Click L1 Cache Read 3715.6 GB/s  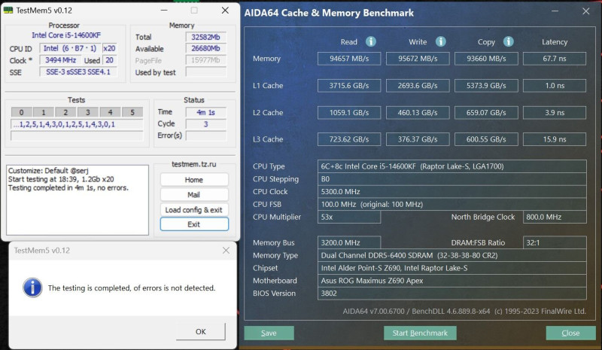point(349,86)
